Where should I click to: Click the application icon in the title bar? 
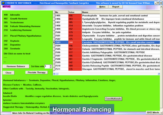tap(3, 3)
